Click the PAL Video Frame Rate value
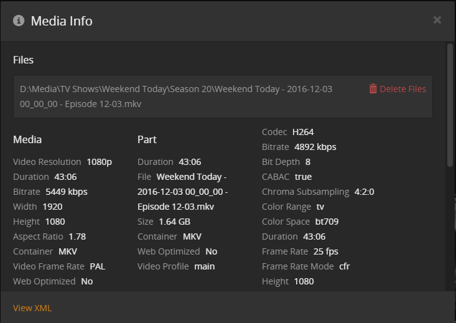This screenshot has width=456, height=323. click(97, 266)
